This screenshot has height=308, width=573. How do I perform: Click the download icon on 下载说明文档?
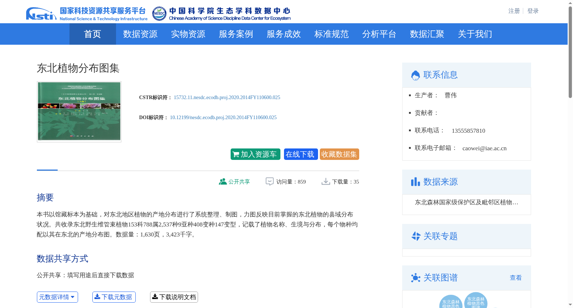point(155,297)
